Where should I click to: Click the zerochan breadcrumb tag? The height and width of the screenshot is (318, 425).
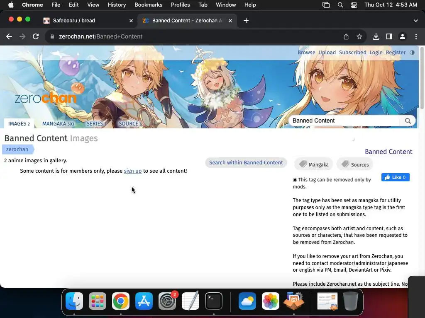click(x=17, y=149)
